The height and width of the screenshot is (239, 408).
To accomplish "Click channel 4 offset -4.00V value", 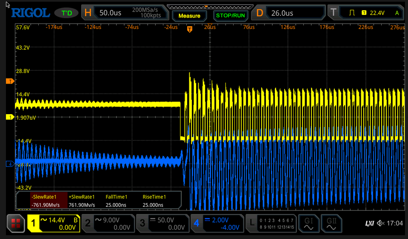I will (230, 228).
